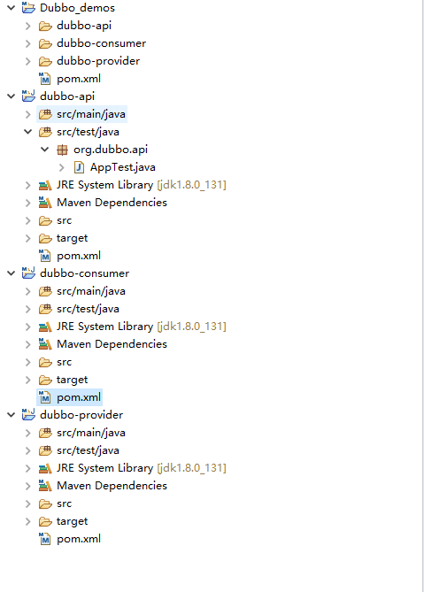Screen dimensions: 424x592
Task: Select Maven Dependencies label under dubbo-api
Action: [x=112, y=203]
